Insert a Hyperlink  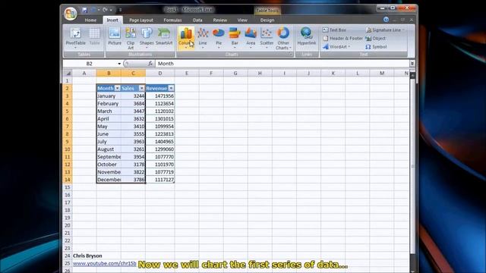(306, 37)
